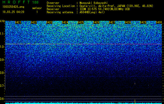Click the Receiving Location label

pyautogui.click(x=61, y=6)
